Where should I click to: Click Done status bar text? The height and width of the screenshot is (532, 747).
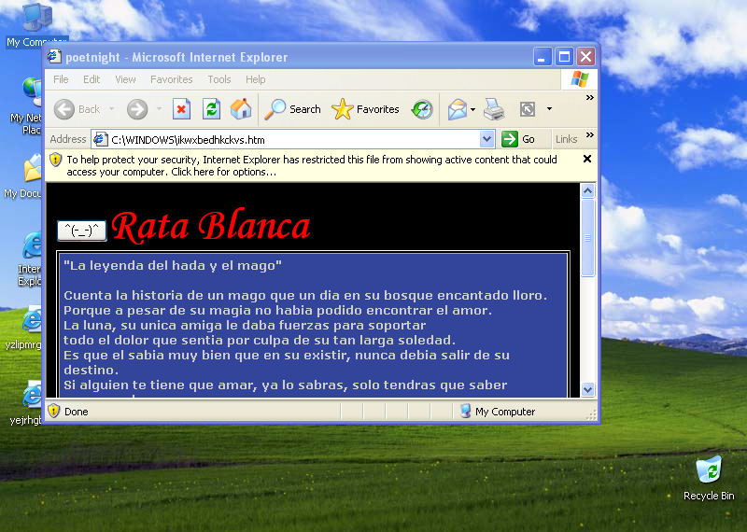[77, 412]
